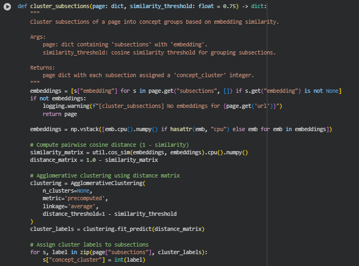Click the pairwise cosine distance comment
The image size is (359, 266).
[109, 145]
